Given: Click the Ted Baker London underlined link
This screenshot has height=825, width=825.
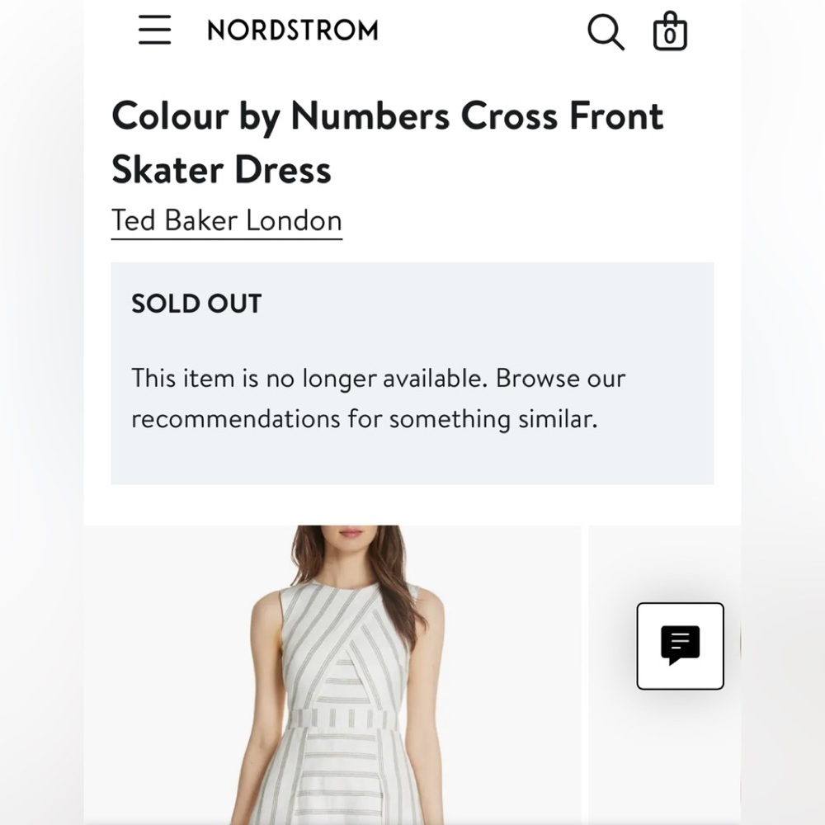Looking at the screenshot, I should (226, 220).
